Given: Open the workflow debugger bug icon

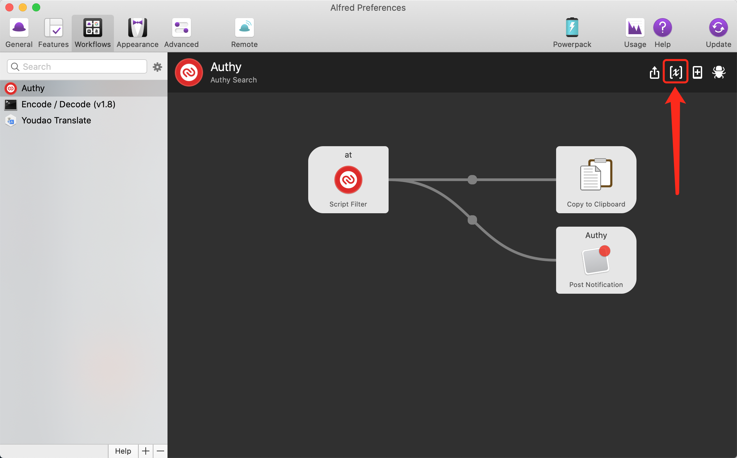Looking at the screenshot, I should 719,72.
